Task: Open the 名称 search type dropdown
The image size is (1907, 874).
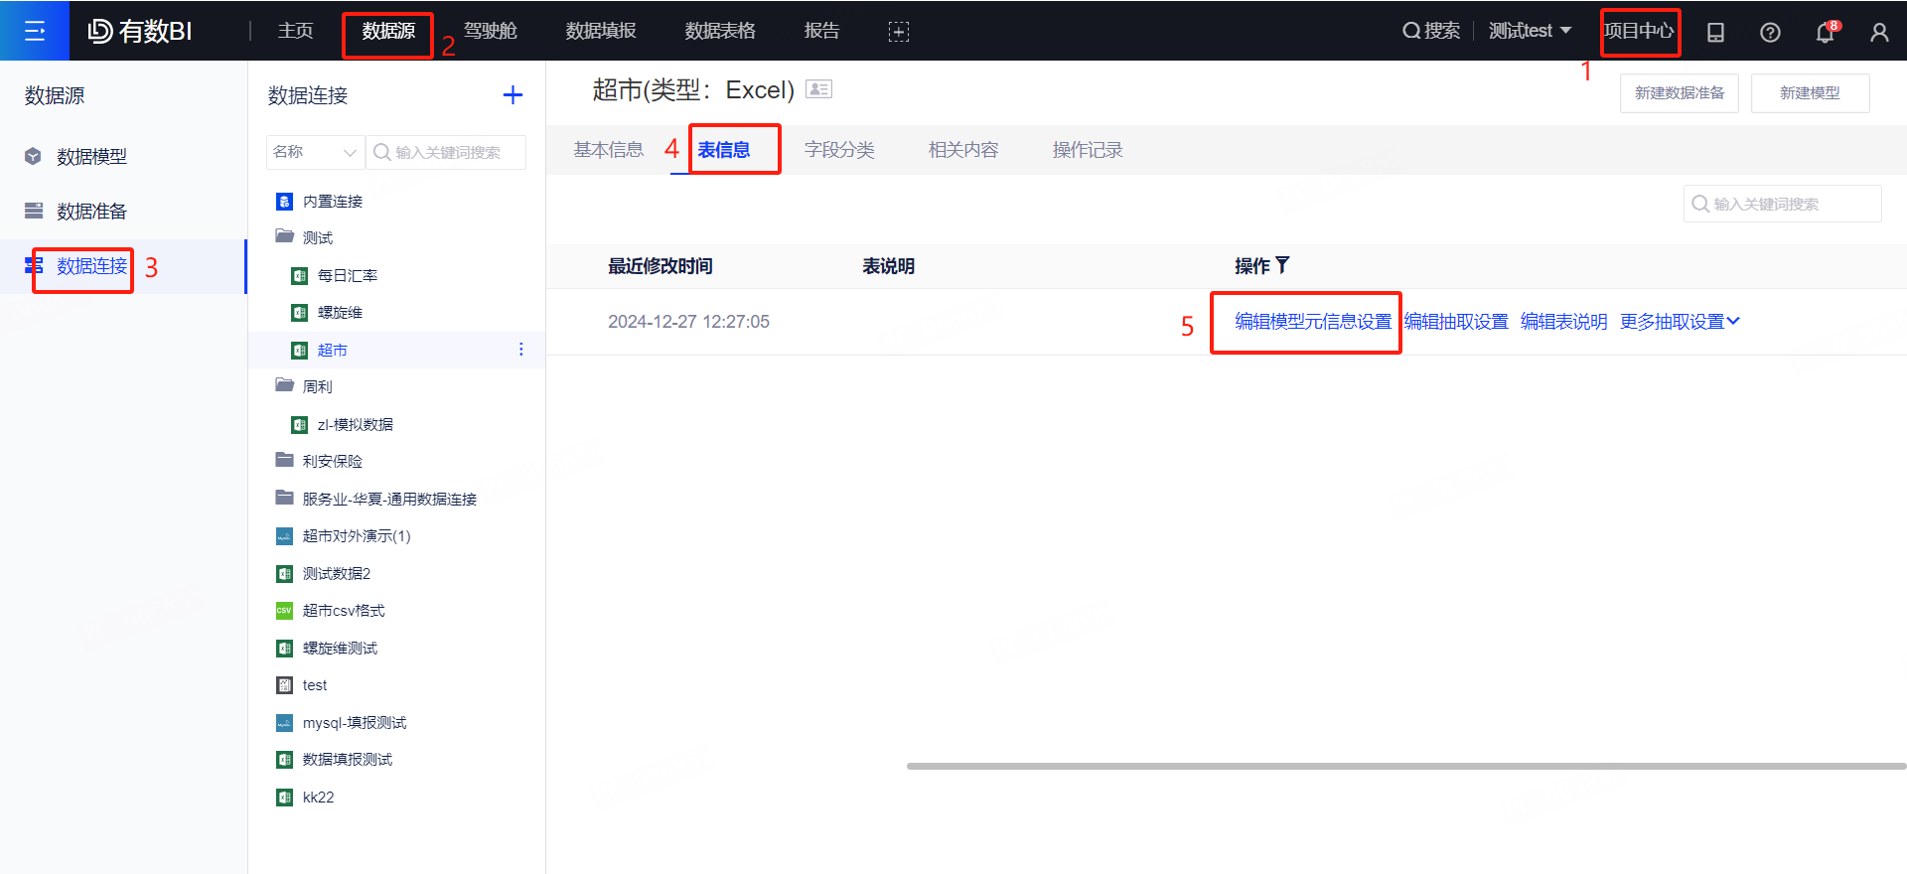Action: 314,152
